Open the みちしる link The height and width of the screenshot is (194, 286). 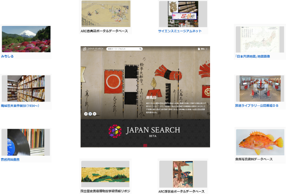[7, 56]
